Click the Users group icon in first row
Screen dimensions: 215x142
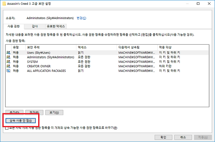(x=8, y=53)
